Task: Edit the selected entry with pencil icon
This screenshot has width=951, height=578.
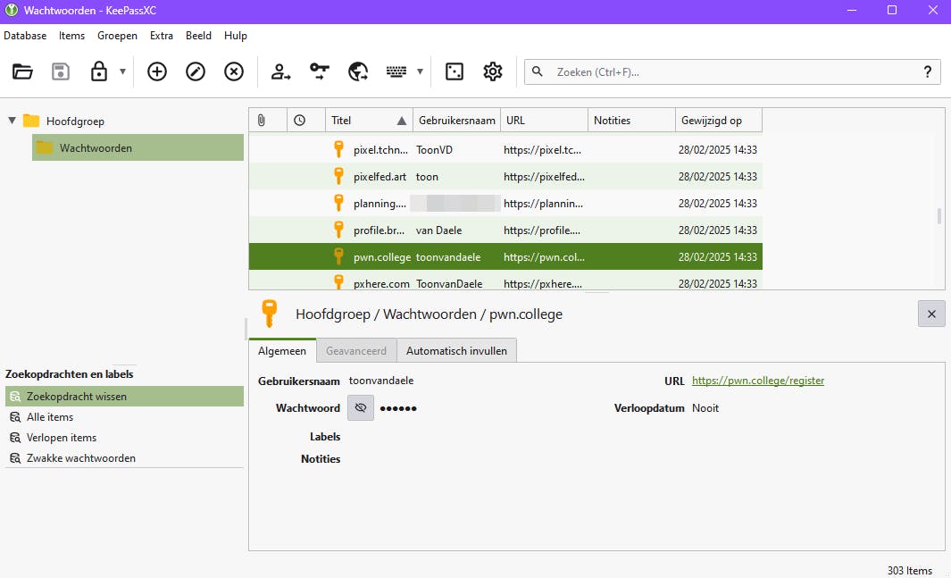Action: click(196, 72)
